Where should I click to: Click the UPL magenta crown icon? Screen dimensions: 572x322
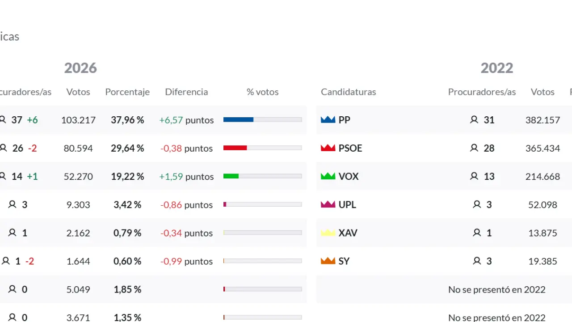click(x=328, y=204)
